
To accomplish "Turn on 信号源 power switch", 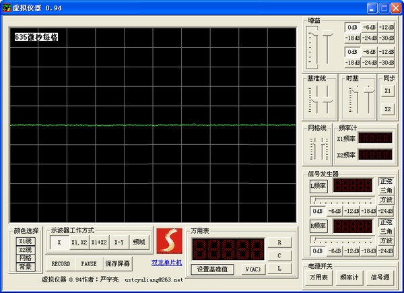I will pyautogui.click(x=381, y=277).
